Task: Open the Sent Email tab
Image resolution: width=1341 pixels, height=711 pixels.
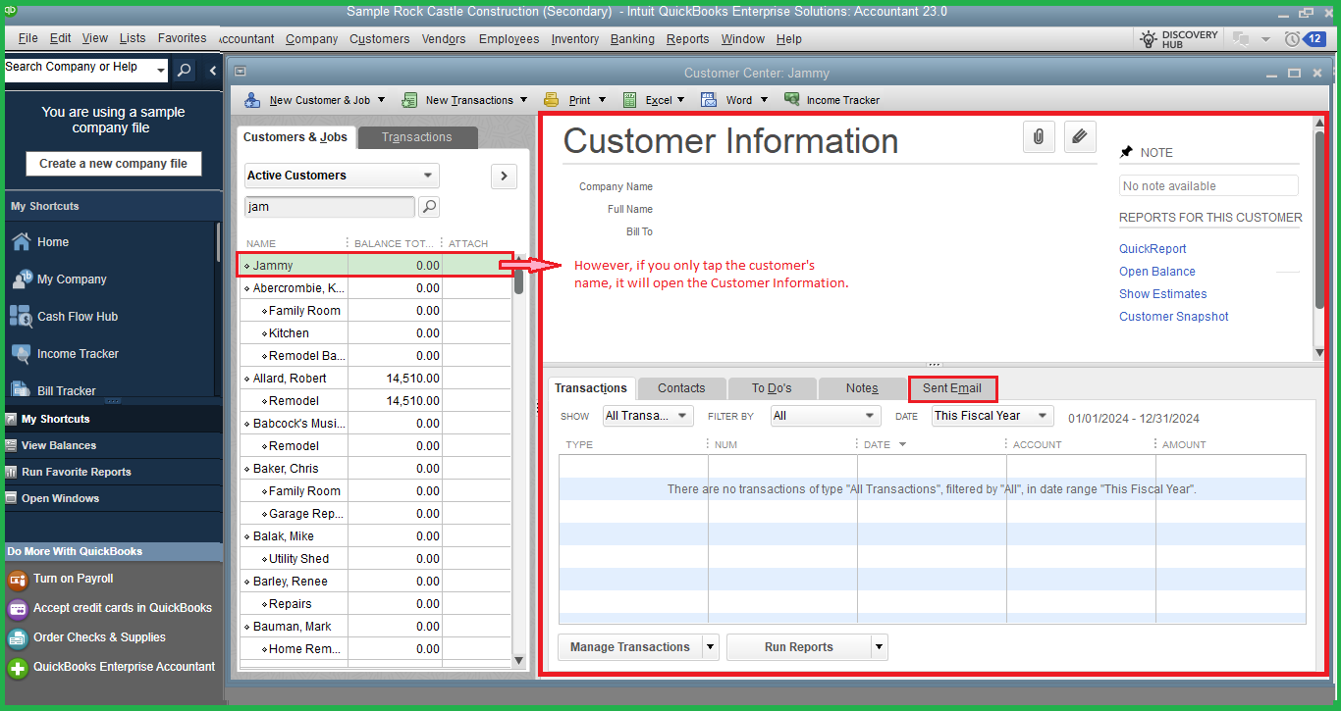Action: click(x=951, y=388)
